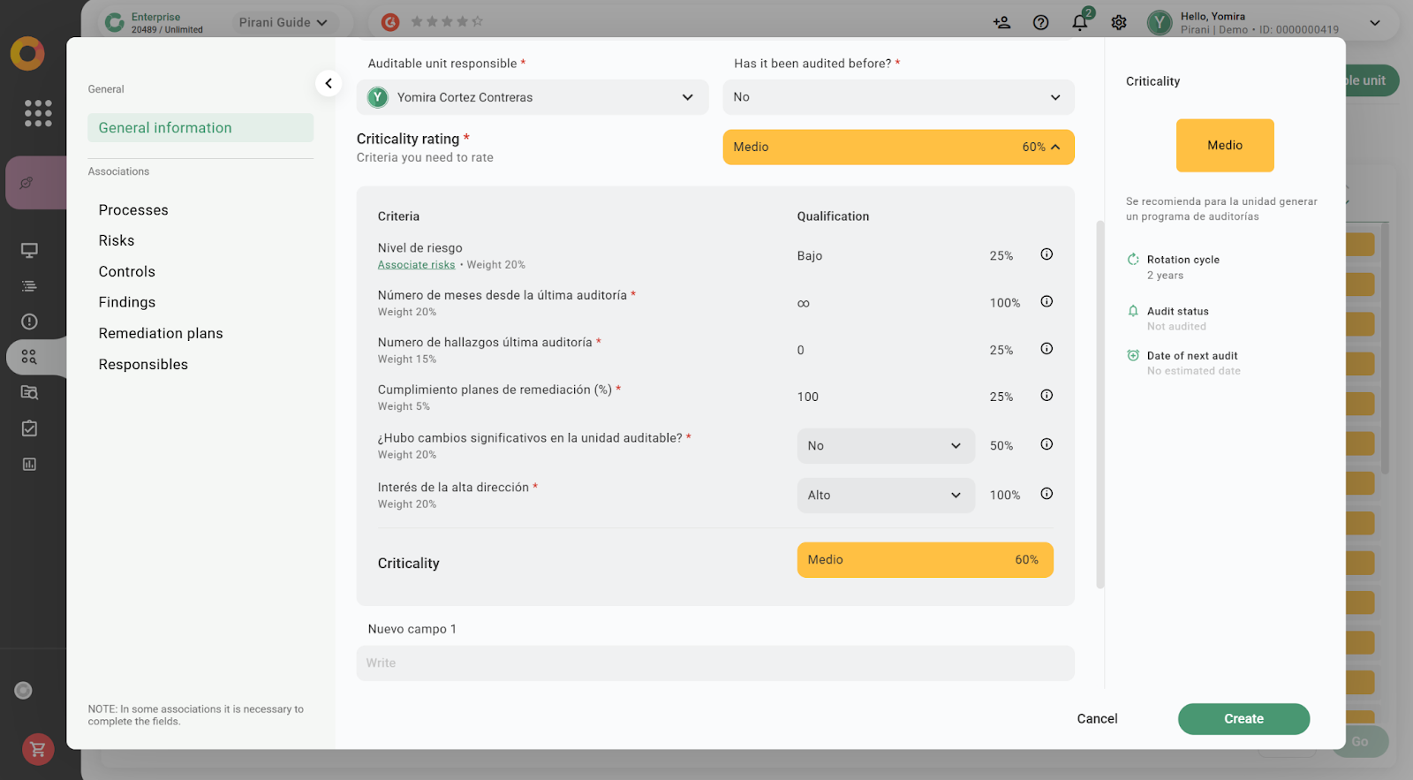Open the Remediation plans section
1413x780 pixels.
tap(161, 333)
